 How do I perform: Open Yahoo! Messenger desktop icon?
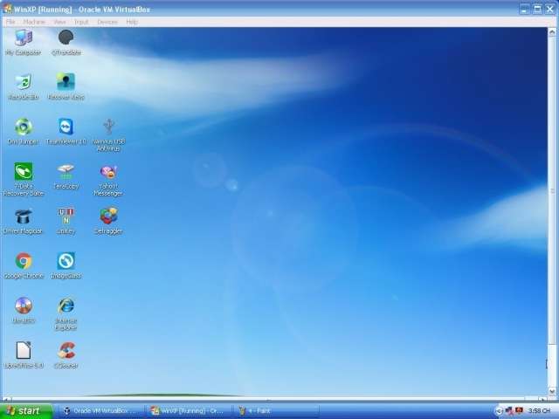[108, 173]
